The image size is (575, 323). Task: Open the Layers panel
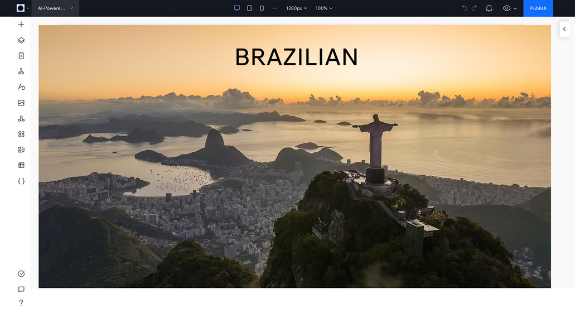click(x=21, y=40)
